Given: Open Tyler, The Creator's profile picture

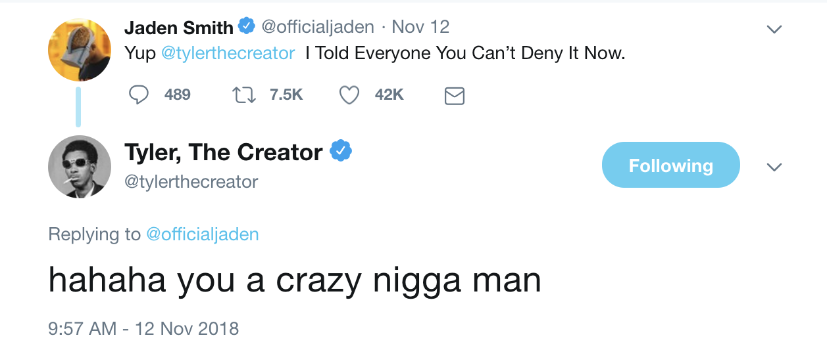Looking at the screenshot, I should click(x=79, y=166).
